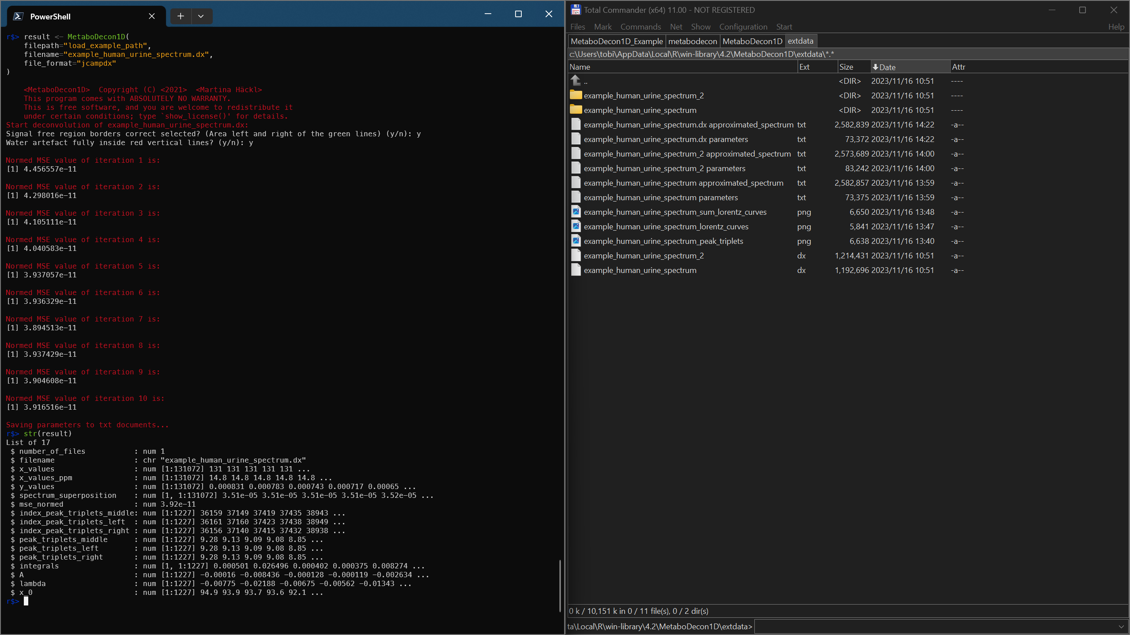The image size is (1130, 635).
Task: Click file icon of example_human_urine_spectrum_2 approximated_spectrum
Action: point(576,153)
